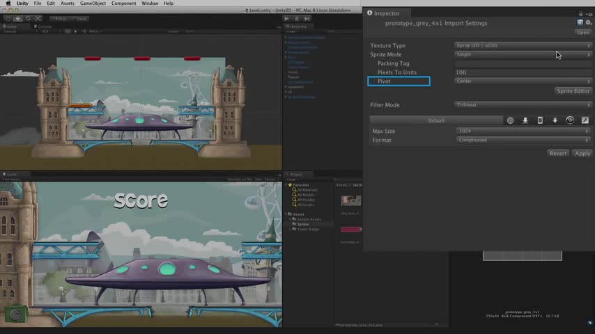Screen dimensions: 595x334
Task: Click the prototype_grey_4x1 preview image
Action: click(522, 256)
